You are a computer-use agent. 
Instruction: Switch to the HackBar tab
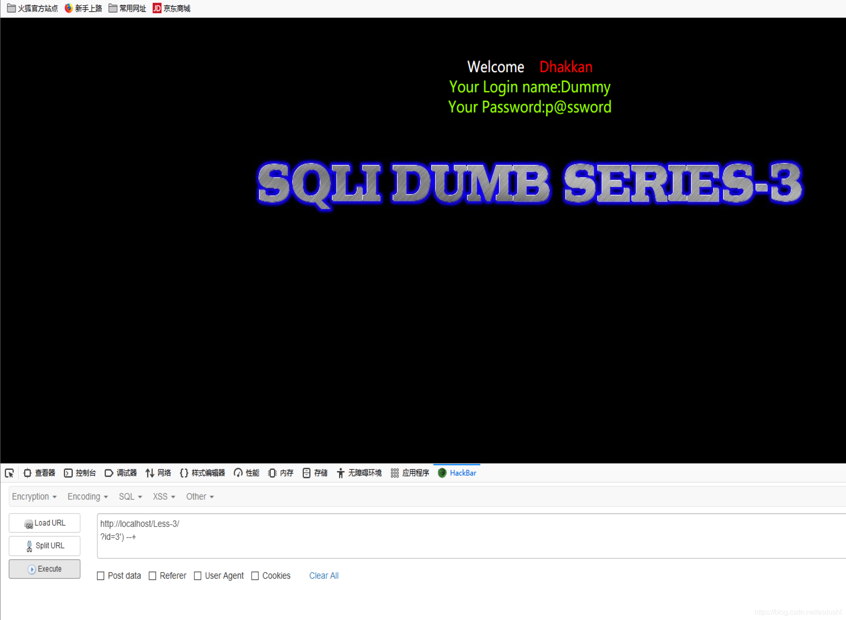pos(457,473)
